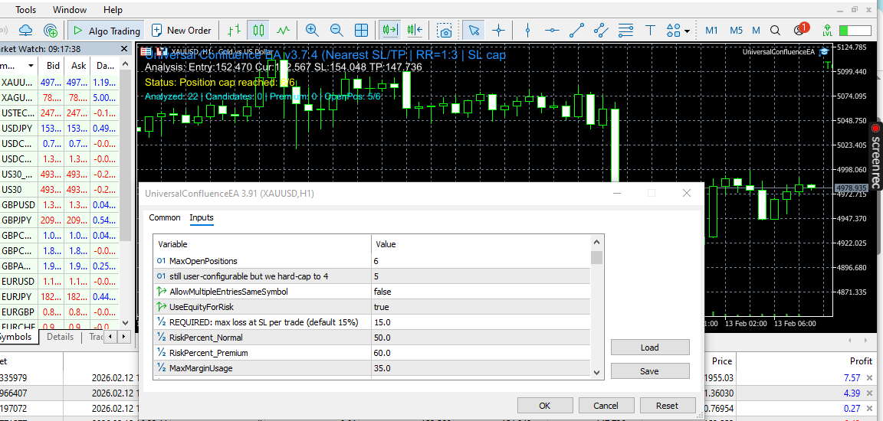Select the Fibonacci retracement tool
The image size is (883, 421).
pos(625,30)
